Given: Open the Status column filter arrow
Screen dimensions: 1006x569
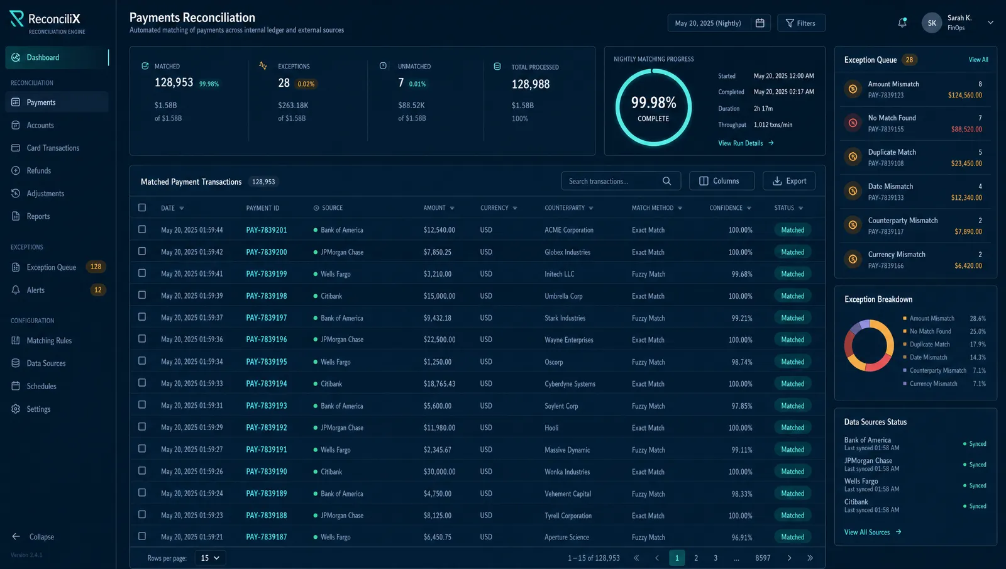Looking at the screenshot, I should pos(800,208).
